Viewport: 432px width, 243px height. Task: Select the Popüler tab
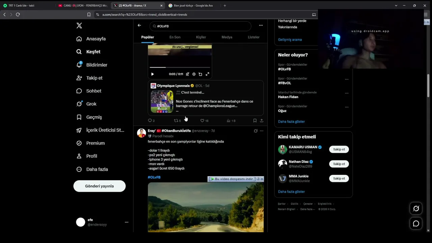[x=147, y=37]
